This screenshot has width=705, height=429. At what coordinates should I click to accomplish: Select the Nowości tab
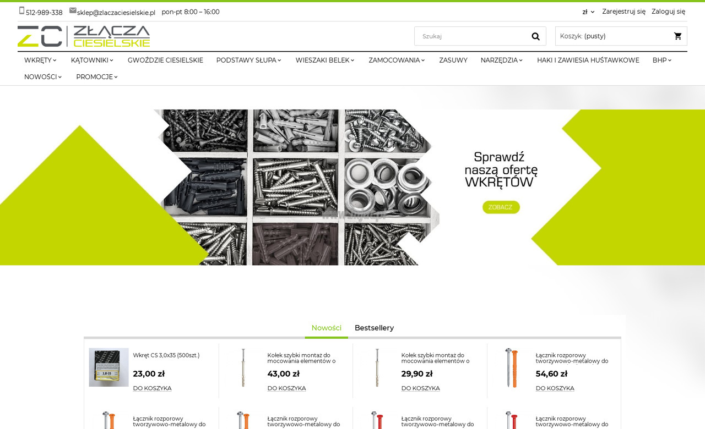click(326, 328)
